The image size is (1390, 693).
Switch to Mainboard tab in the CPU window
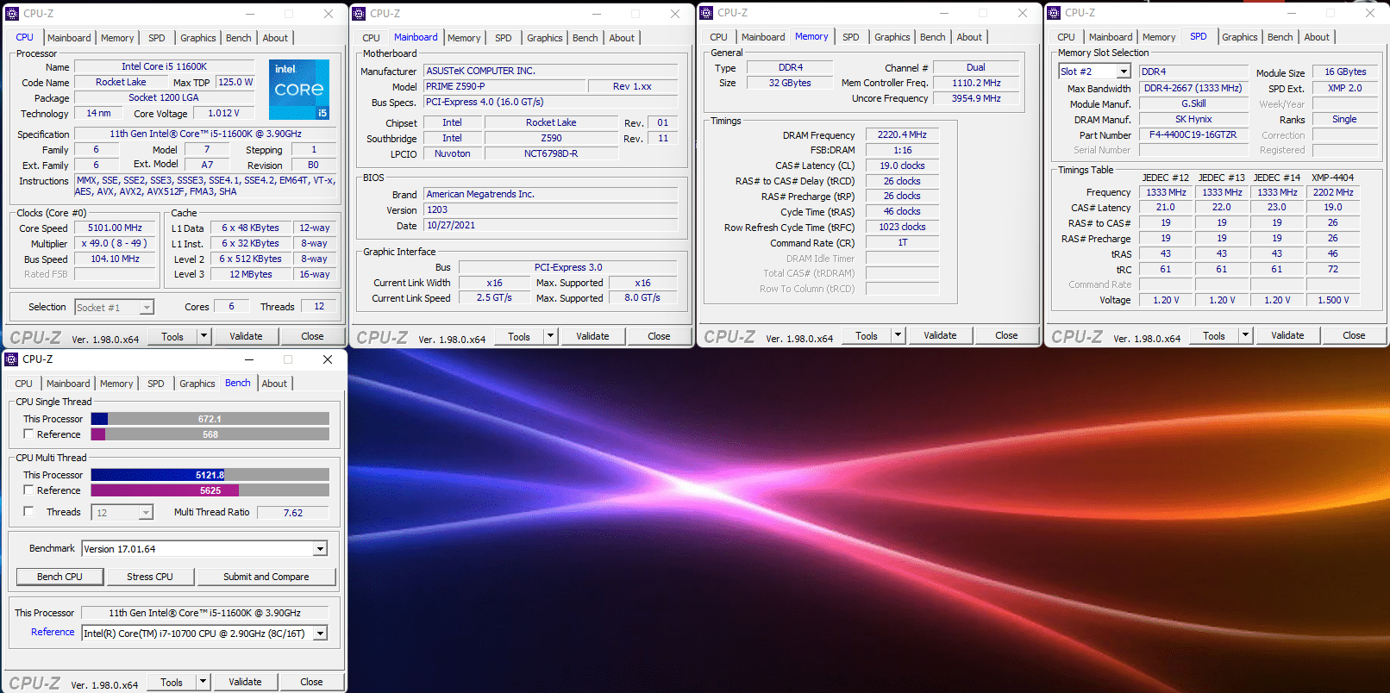69,38
